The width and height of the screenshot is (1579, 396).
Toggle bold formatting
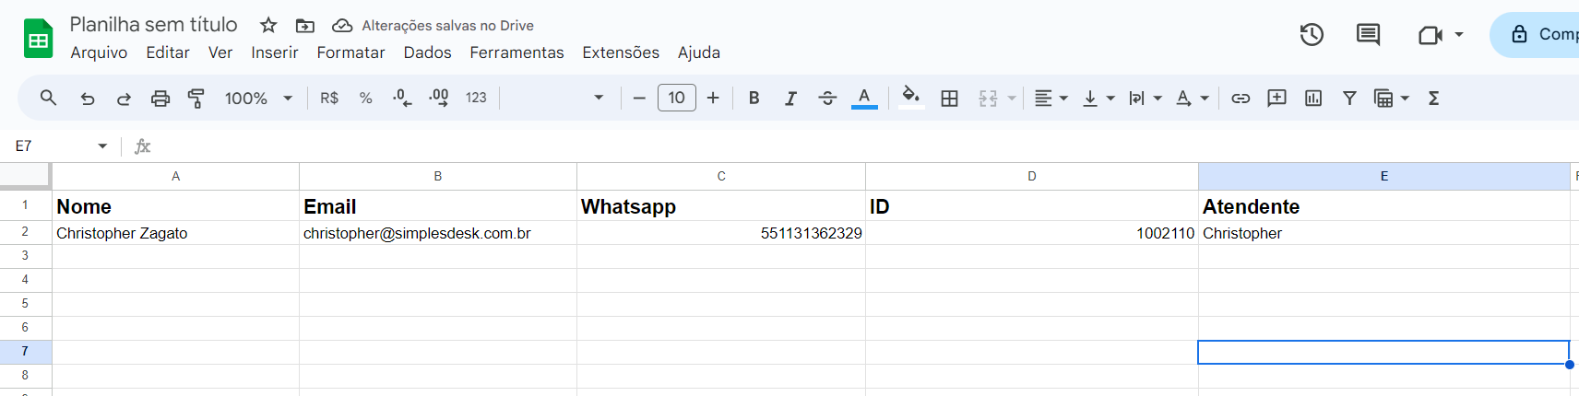(x=754, y=98)
